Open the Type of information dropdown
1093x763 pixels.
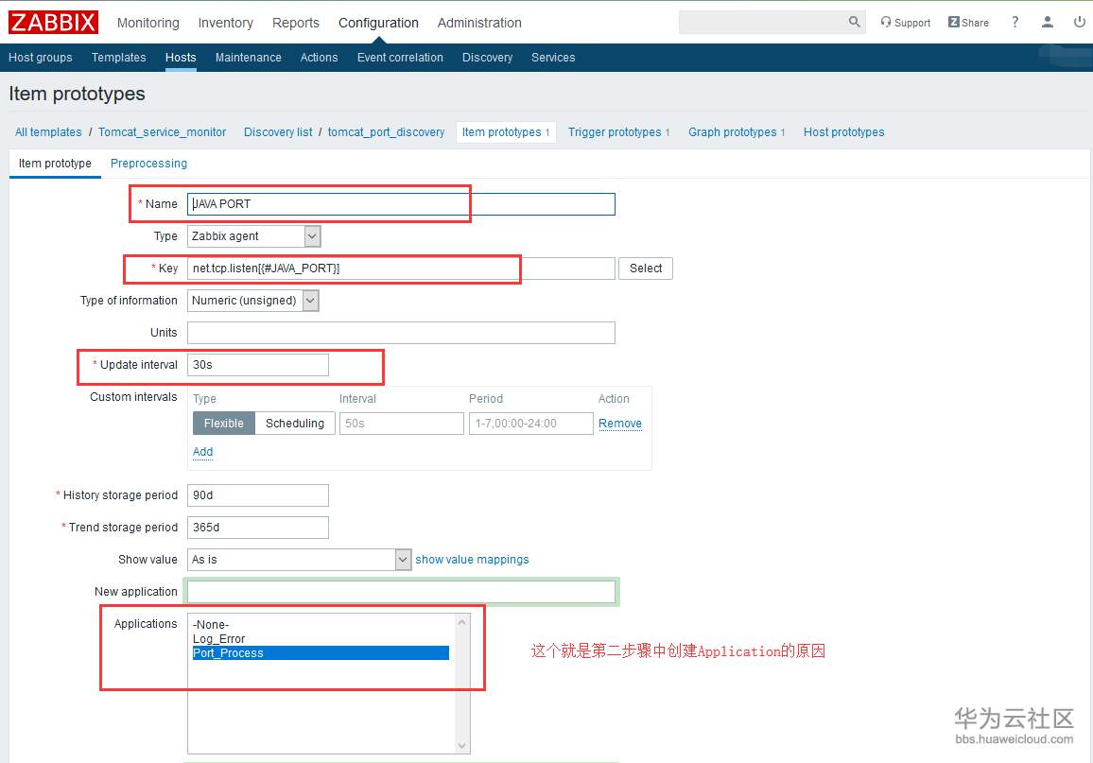(253, 301)
